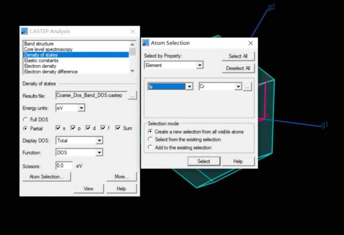This screenshot has width=344, height=235.
Task: Choose Add to the existing selection
Action: 150,147
